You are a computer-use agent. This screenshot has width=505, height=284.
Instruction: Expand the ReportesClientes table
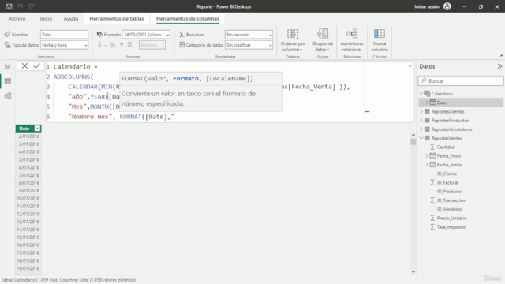point(421,111)
